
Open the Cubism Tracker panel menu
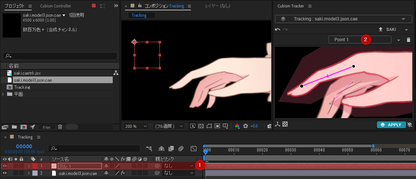coord(310,6)
